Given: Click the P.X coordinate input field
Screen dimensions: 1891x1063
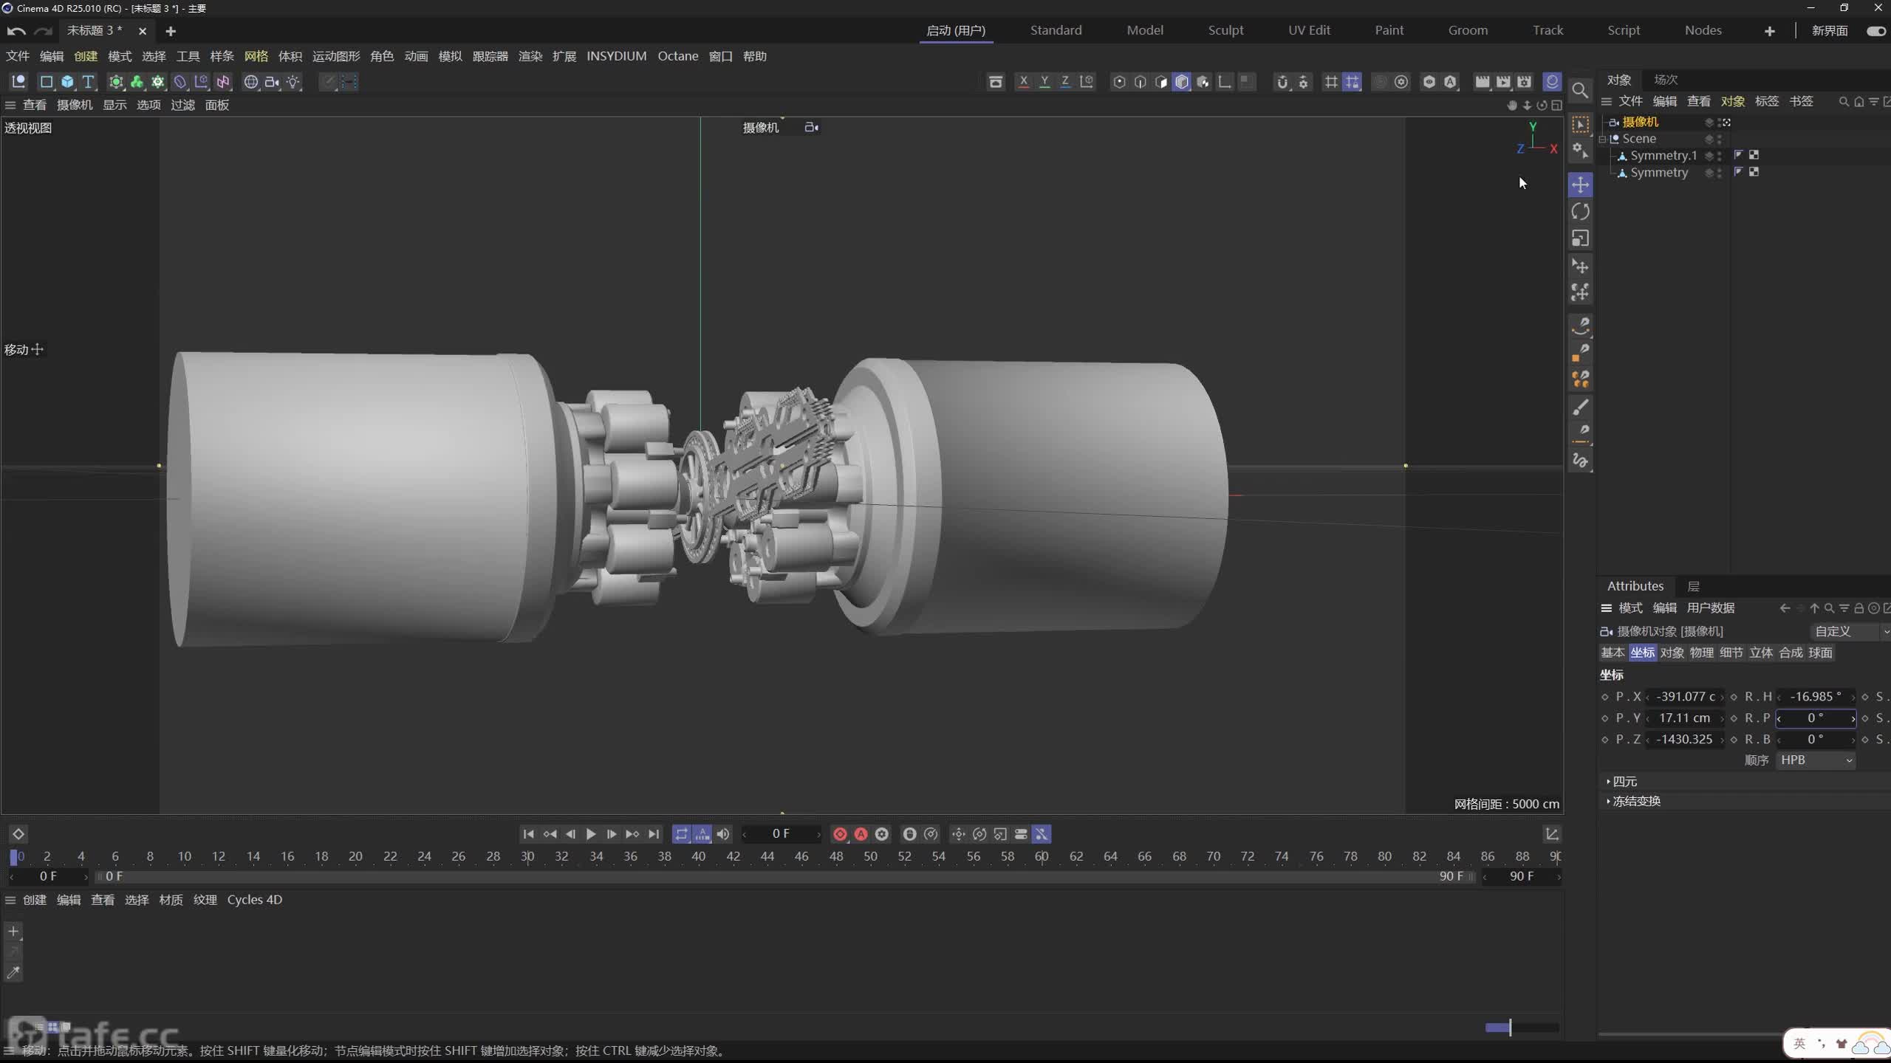Looking at the screenshot, I should 1685,697.
